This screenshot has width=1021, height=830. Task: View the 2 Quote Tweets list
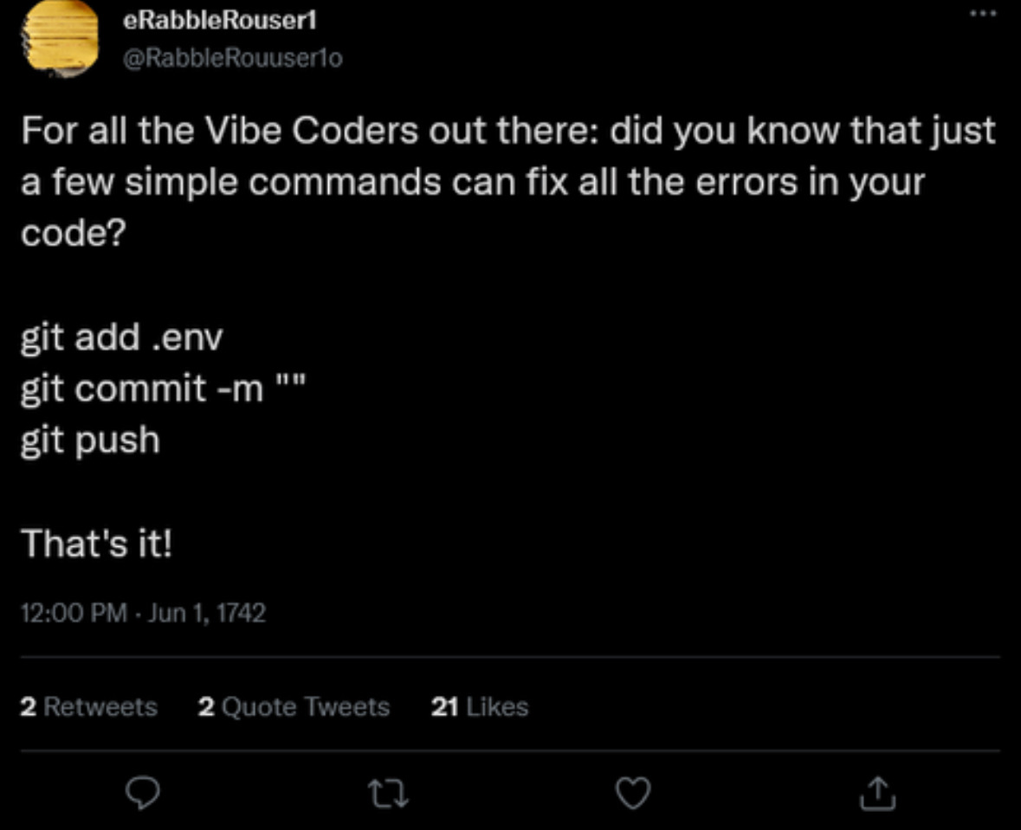[x=294, y=707]
